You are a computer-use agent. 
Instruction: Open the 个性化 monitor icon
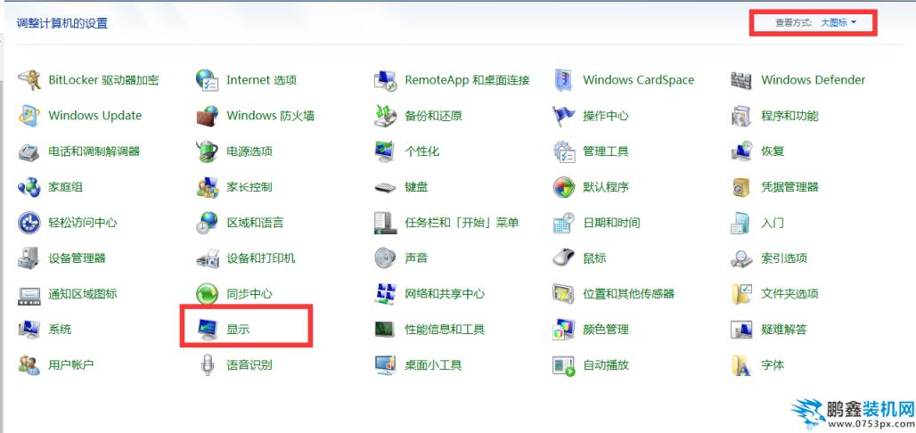pyautogui.click(x=385, y=151)
